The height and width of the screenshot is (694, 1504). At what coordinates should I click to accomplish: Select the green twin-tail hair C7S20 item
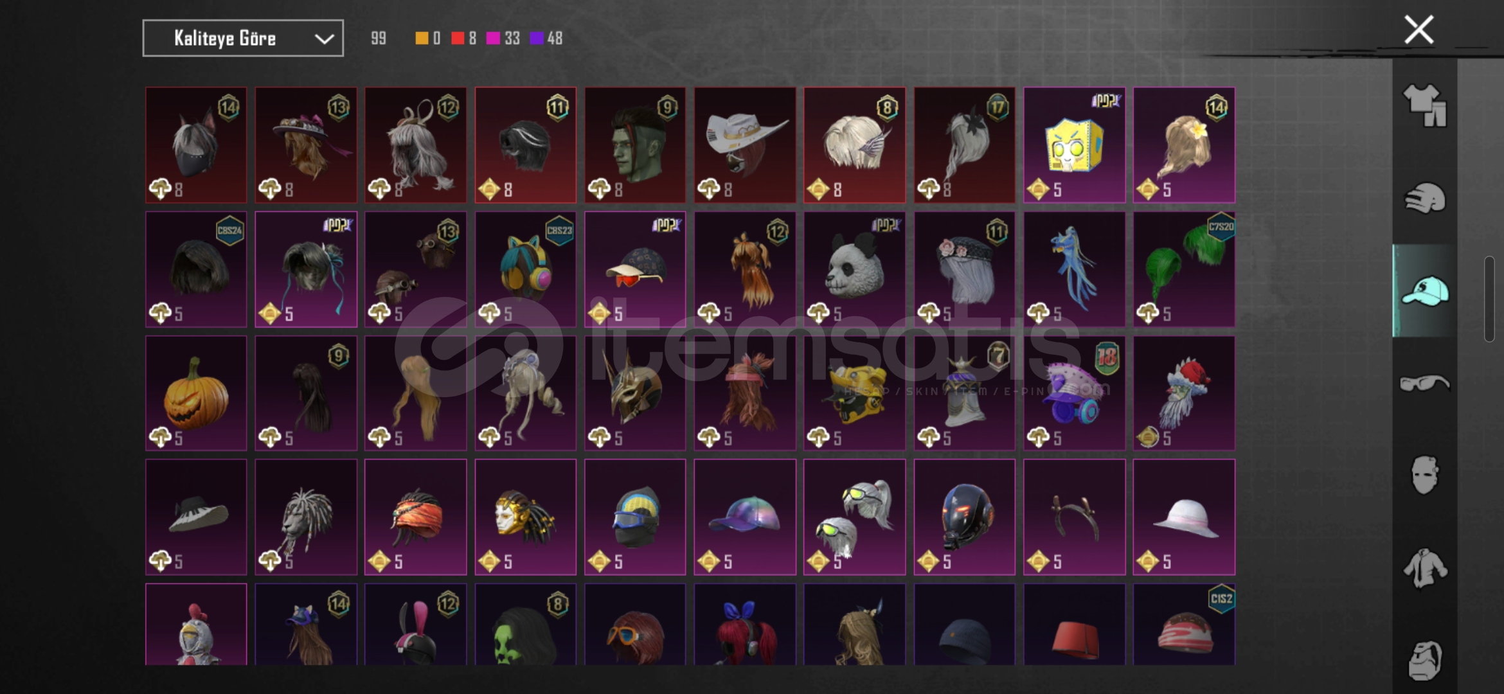point(1184,269)
